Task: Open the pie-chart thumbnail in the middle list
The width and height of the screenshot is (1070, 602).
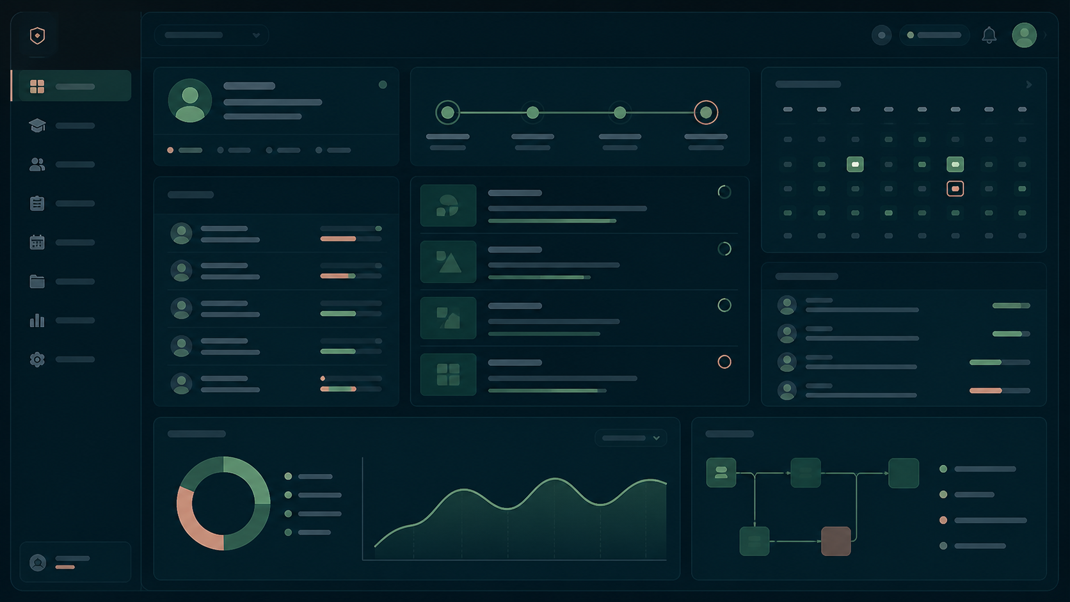Action: (x=448, y=205)
